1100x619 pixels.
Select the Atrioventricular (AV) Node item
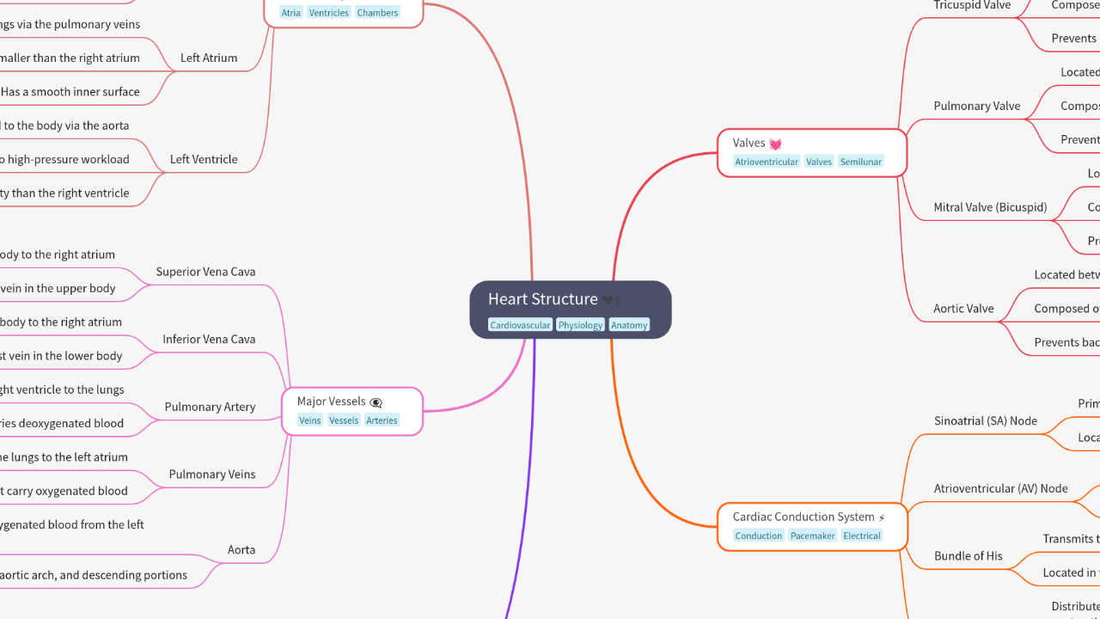1000,488
